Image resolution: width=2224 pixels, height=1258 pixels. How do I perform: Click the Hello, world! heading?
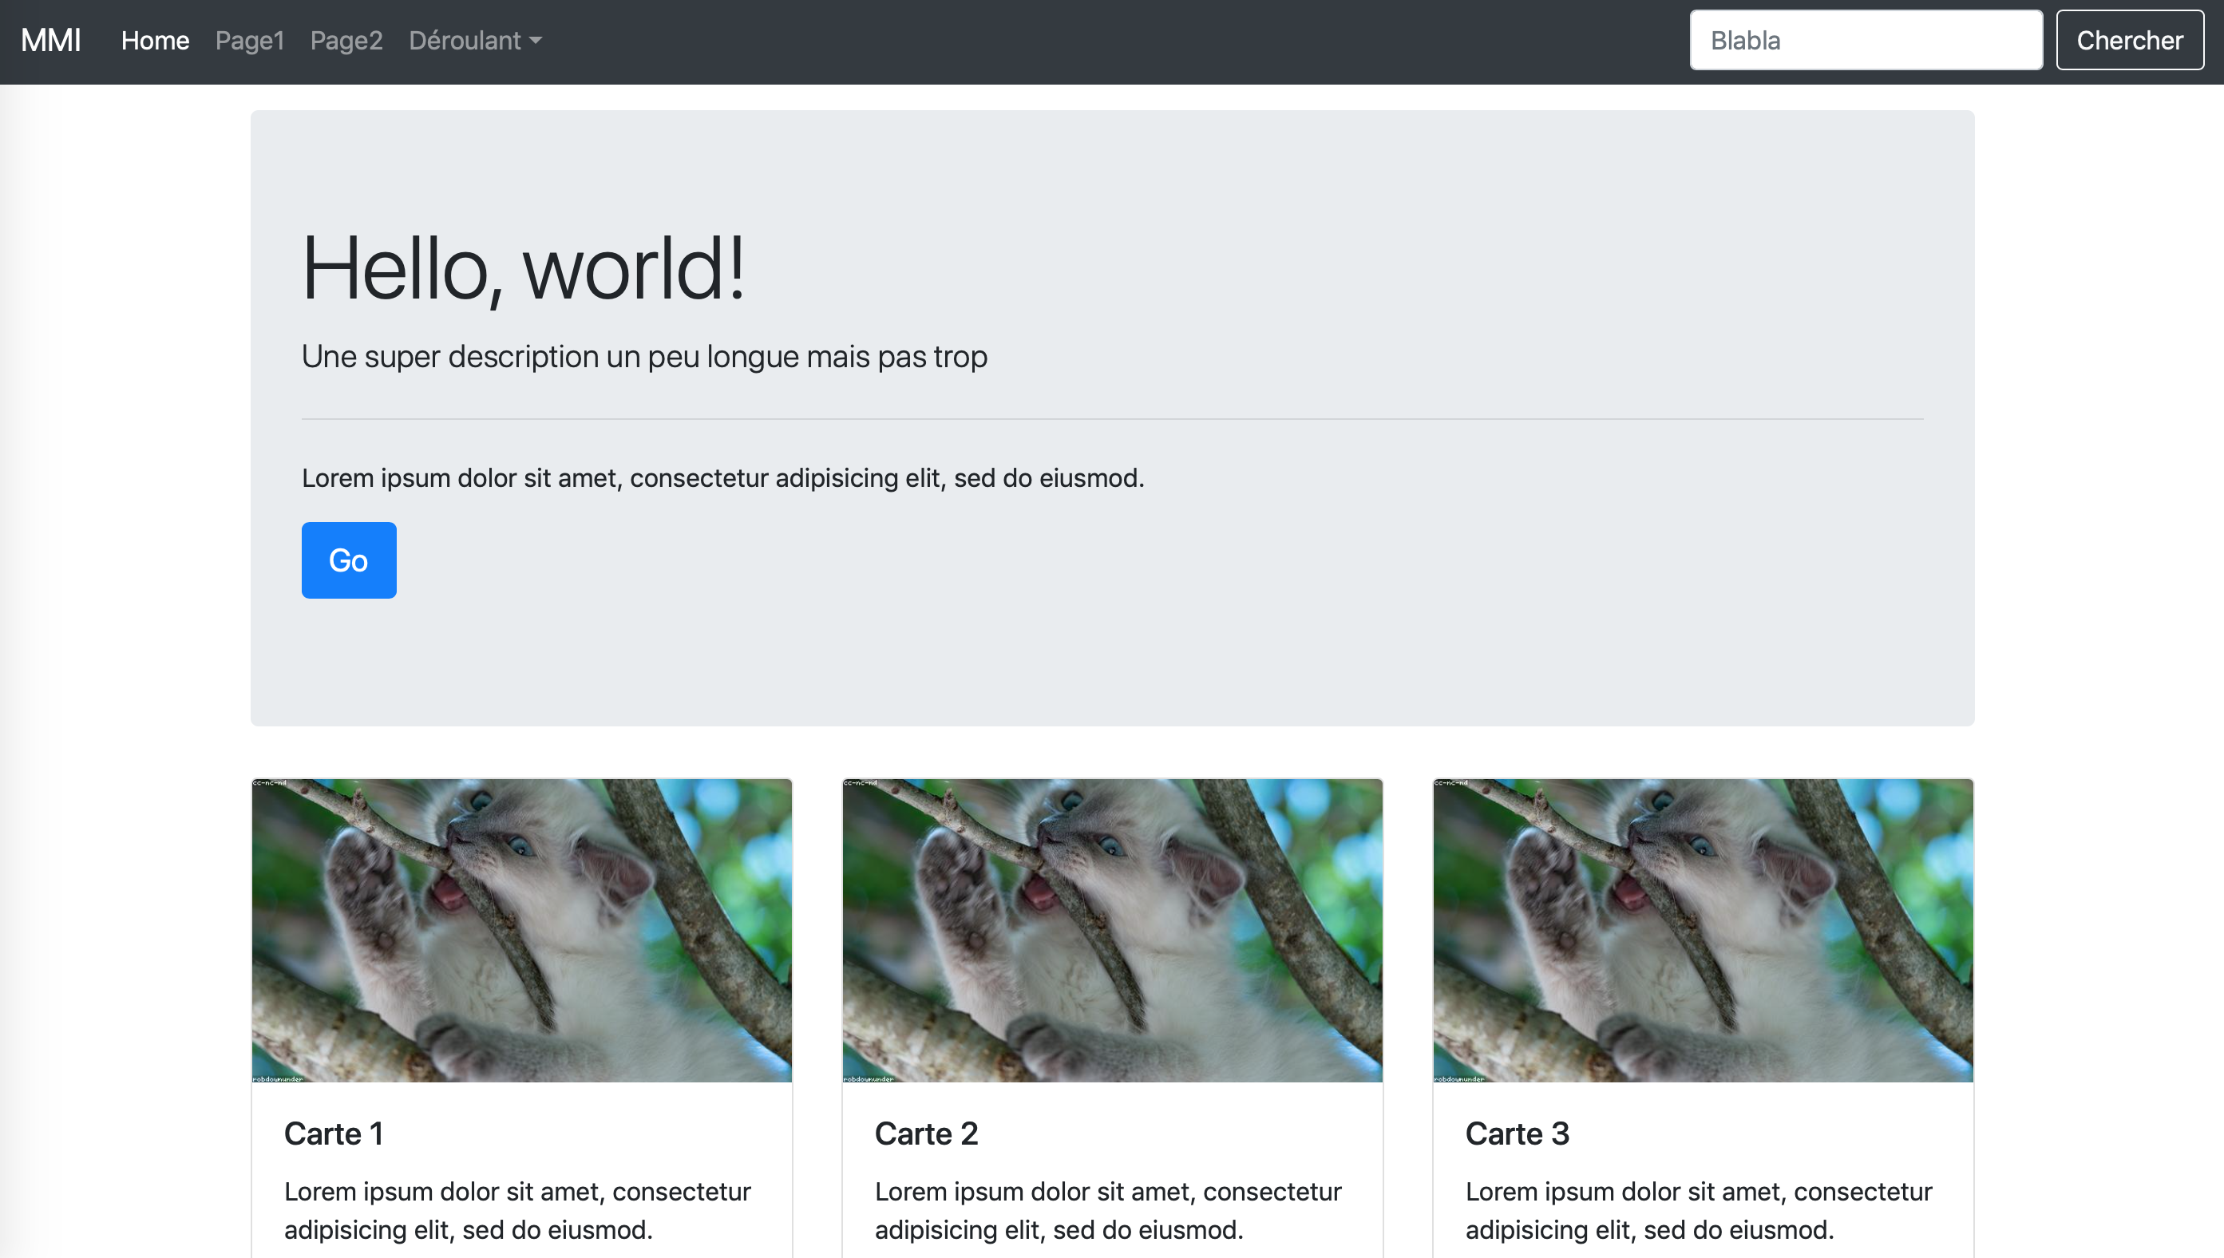523,270
